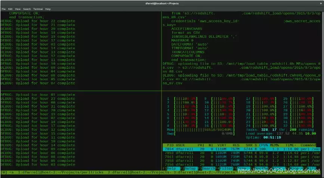Click the htop F4 Filter button

click(x=224, y=169)
